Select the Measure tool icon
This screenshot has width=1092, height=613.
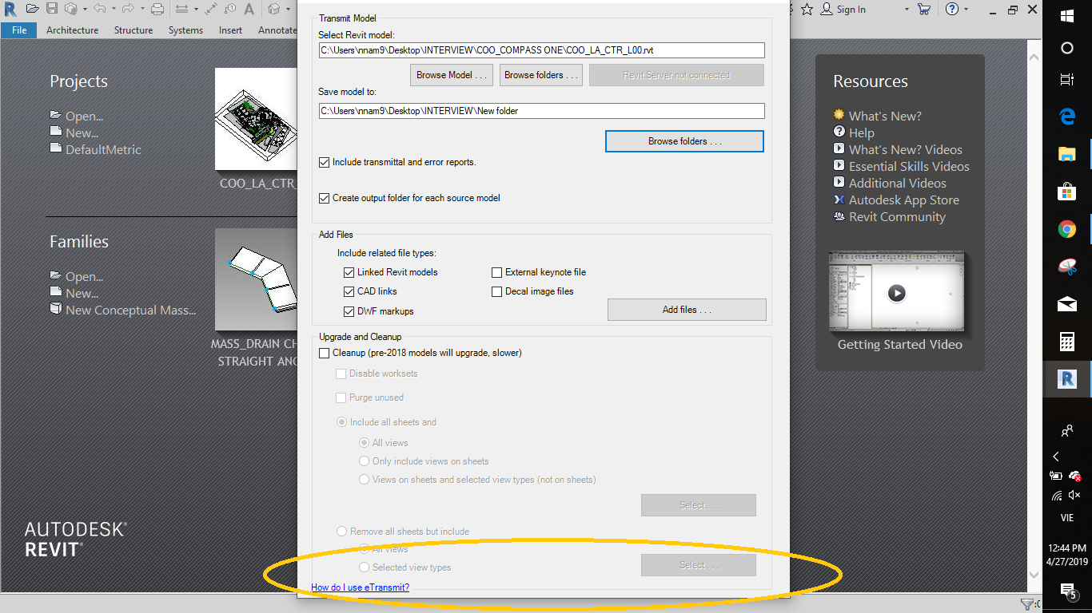[x=181, y=9]
